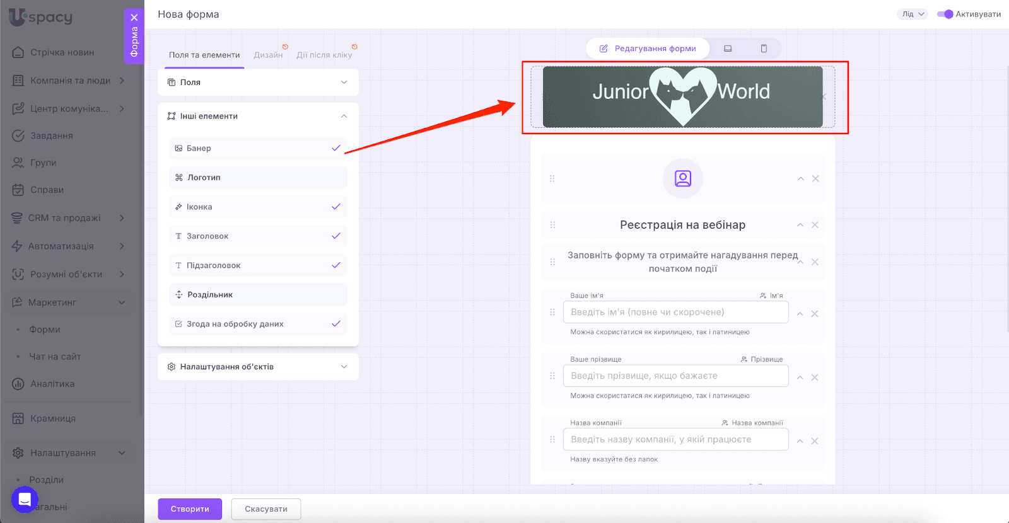Select the Junior World banner image
The height and width of the screenshot is (523, 1009).
[683, 97]
